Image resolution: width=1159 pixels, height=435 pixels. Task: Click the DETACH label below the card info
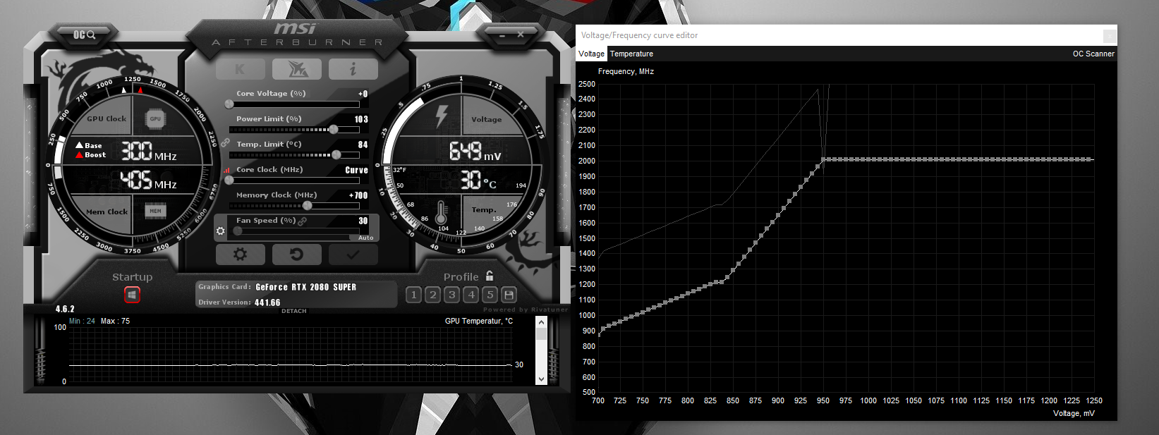point(294,311)
